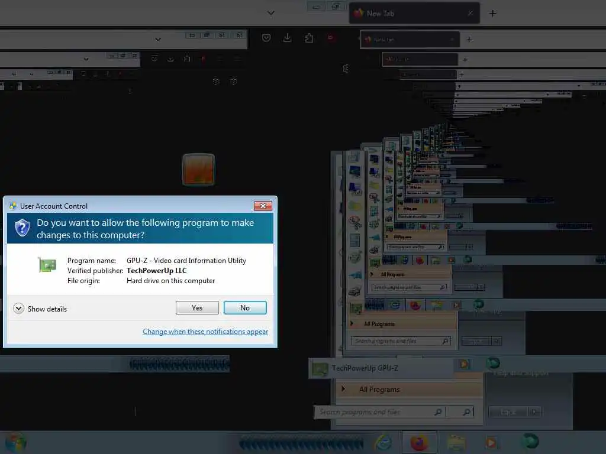
Task: Click the green round icon on main taskbar
Action: 530,441
